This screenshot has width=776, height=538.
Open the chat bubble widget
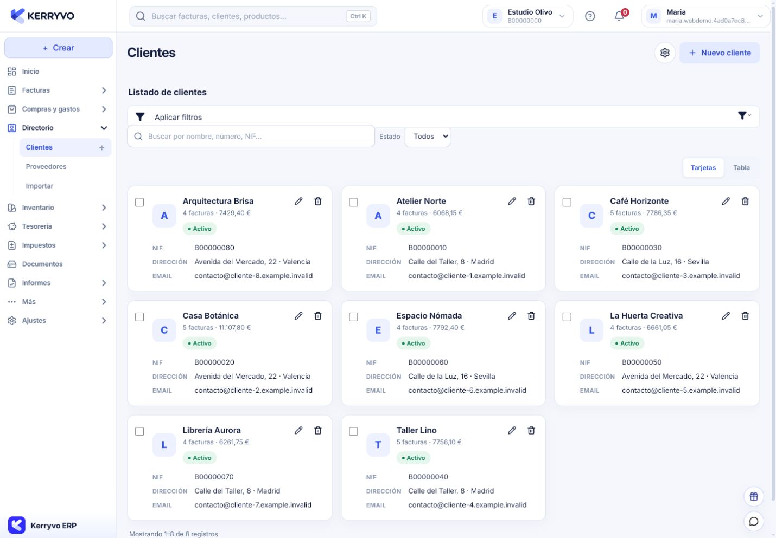[754, 521]
